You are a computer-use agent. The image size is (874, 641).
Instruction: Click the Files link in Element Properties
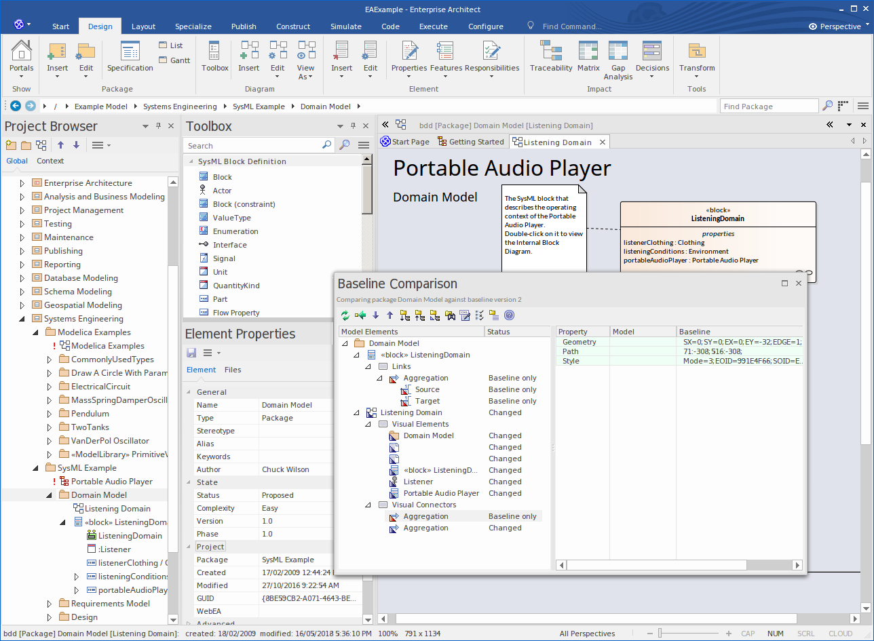point(233,370)
